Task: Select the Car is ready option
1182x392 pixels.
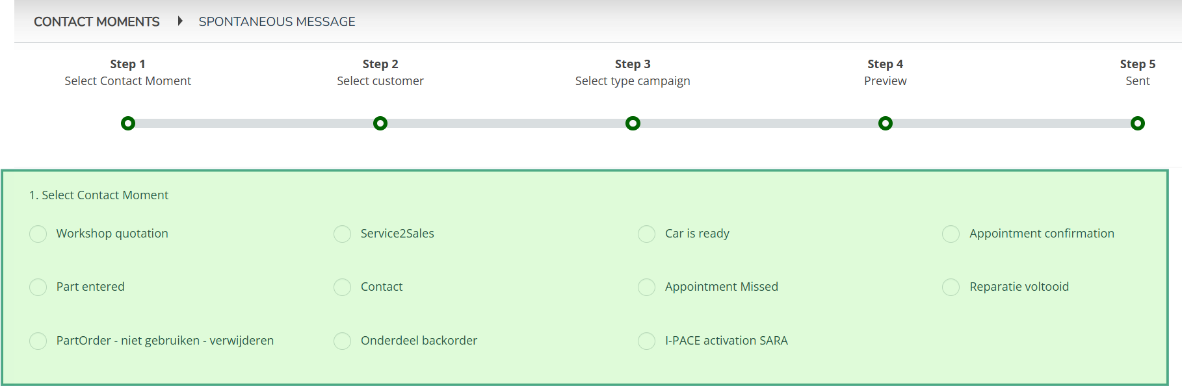Action: [x=647, y=234]
